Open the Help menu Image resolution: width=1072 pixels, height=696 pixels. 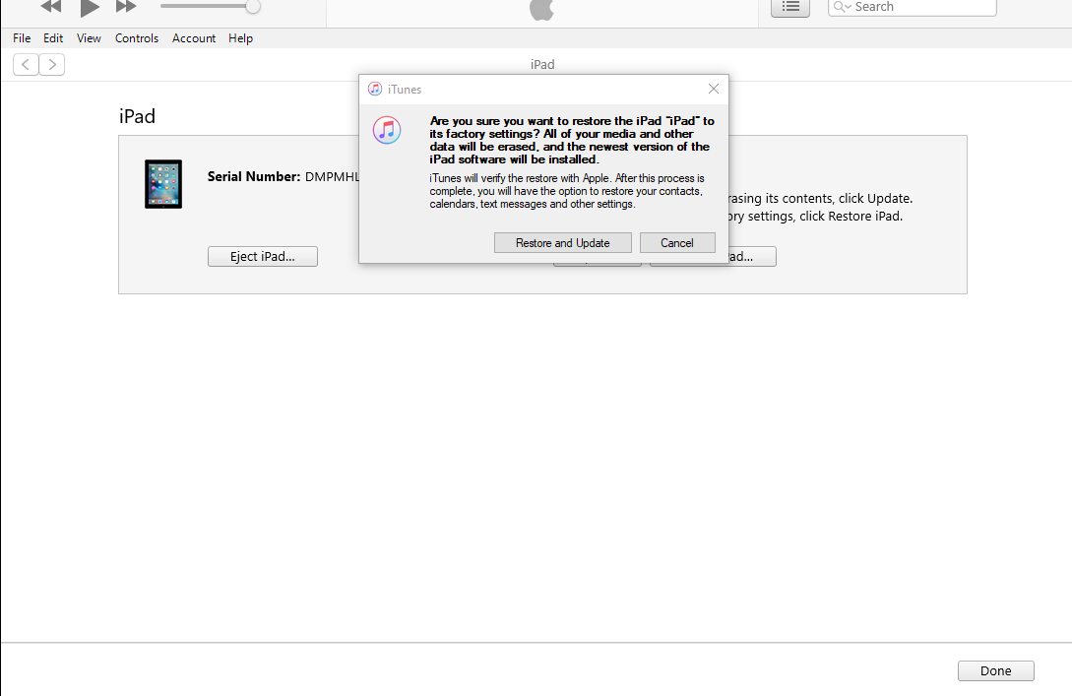click(240, 38)
